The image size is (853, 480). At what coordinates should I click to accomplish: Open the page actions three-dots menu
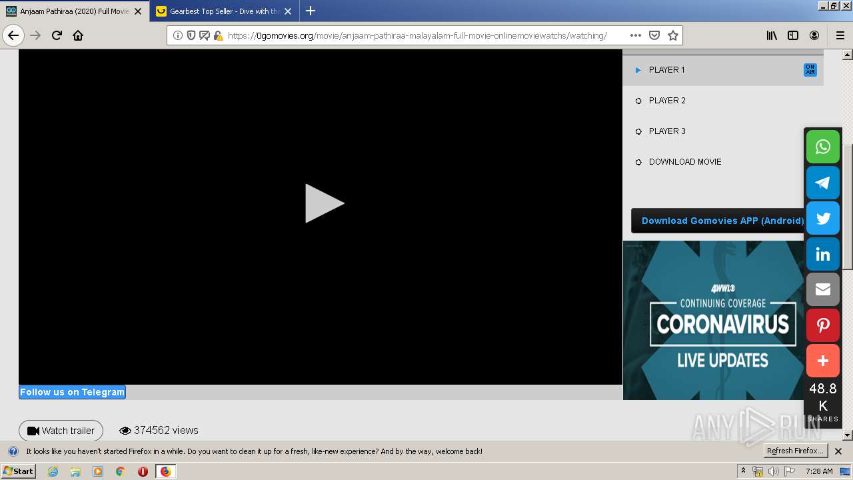[x=636, y=35]
